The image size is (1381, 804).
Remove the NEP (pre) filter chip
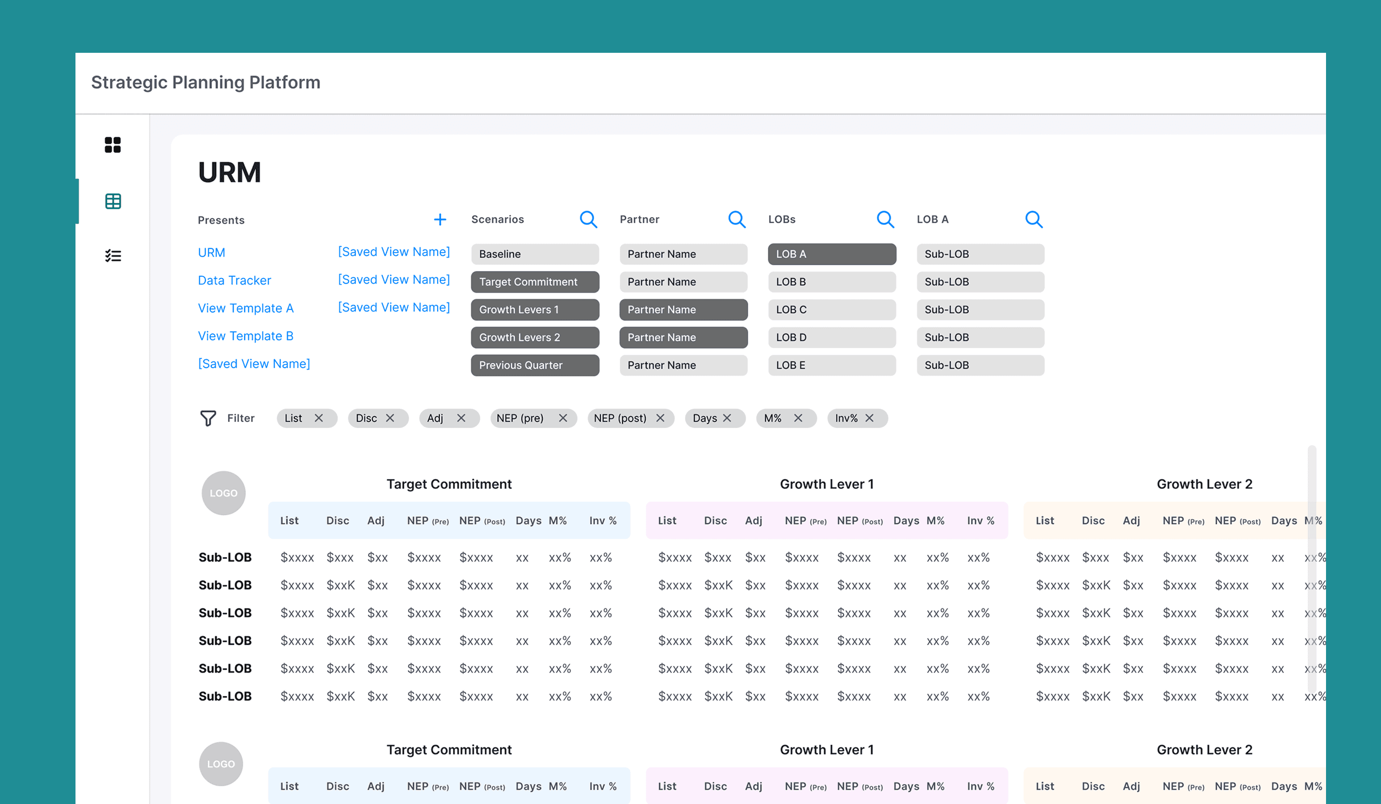(x=563, y=418)
